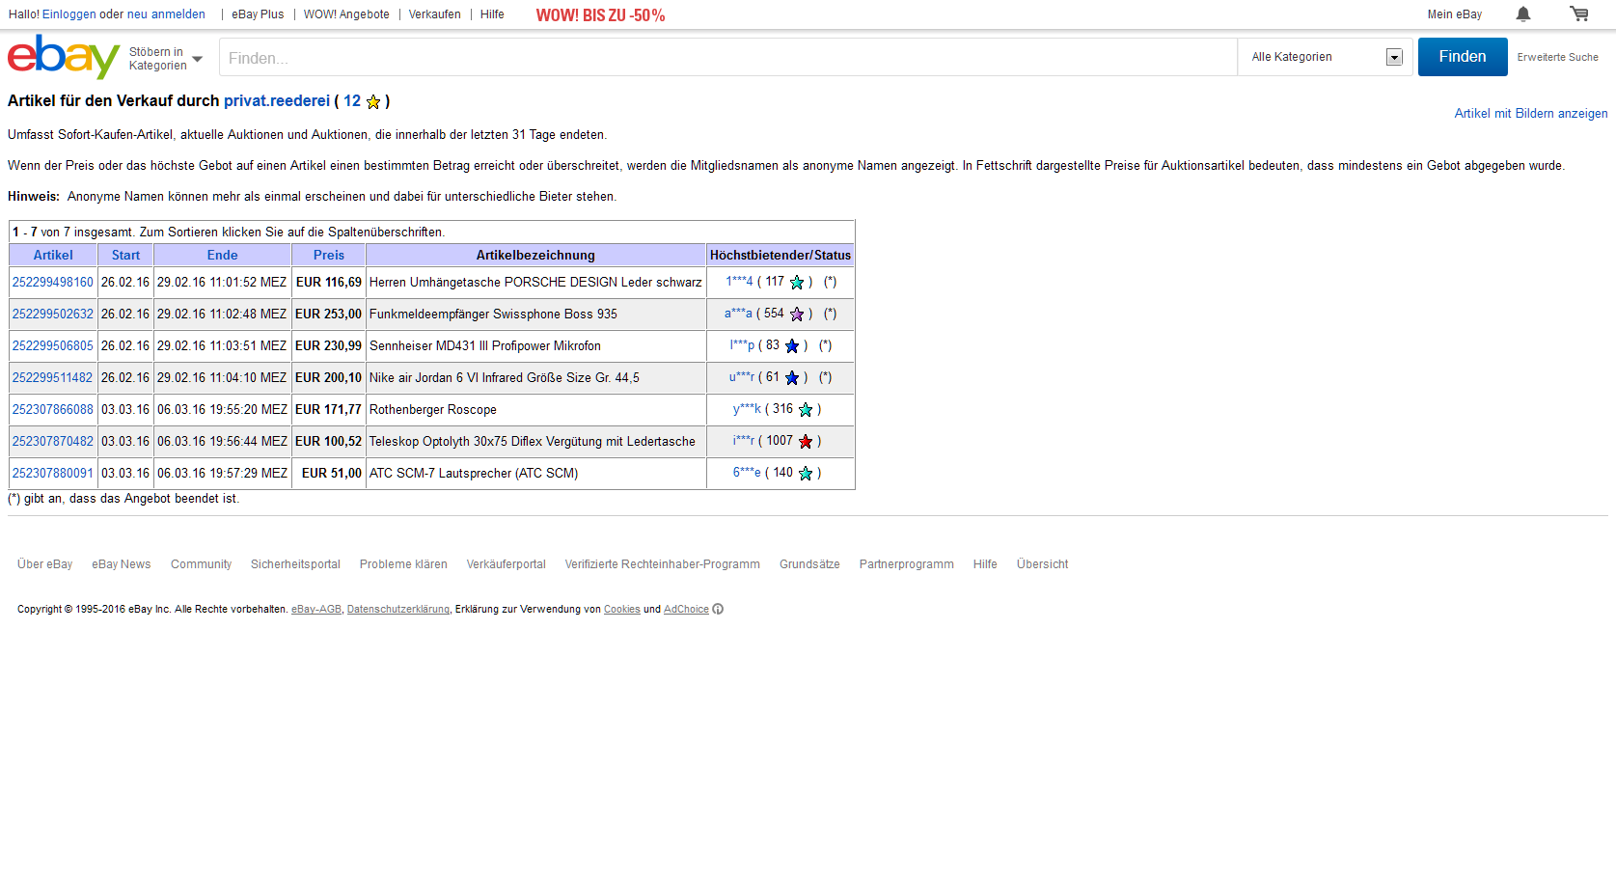Click the blue star of bidder u***r
This screenshot has width=1616, height=876.
point(792,378)
